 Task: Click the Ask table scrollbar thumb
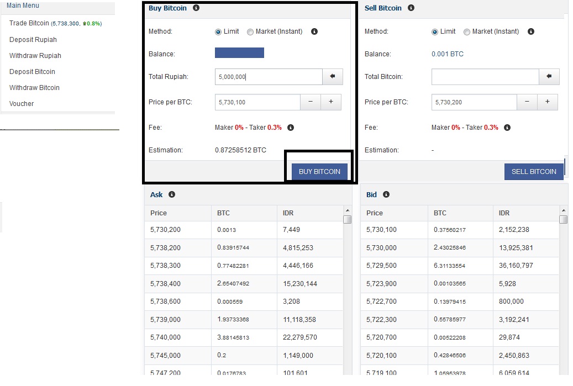click(348, 219)
